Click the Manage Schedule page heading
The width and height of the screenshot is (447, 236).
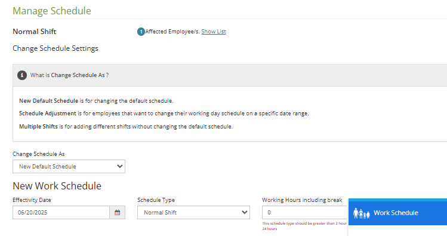click(52, 11)
